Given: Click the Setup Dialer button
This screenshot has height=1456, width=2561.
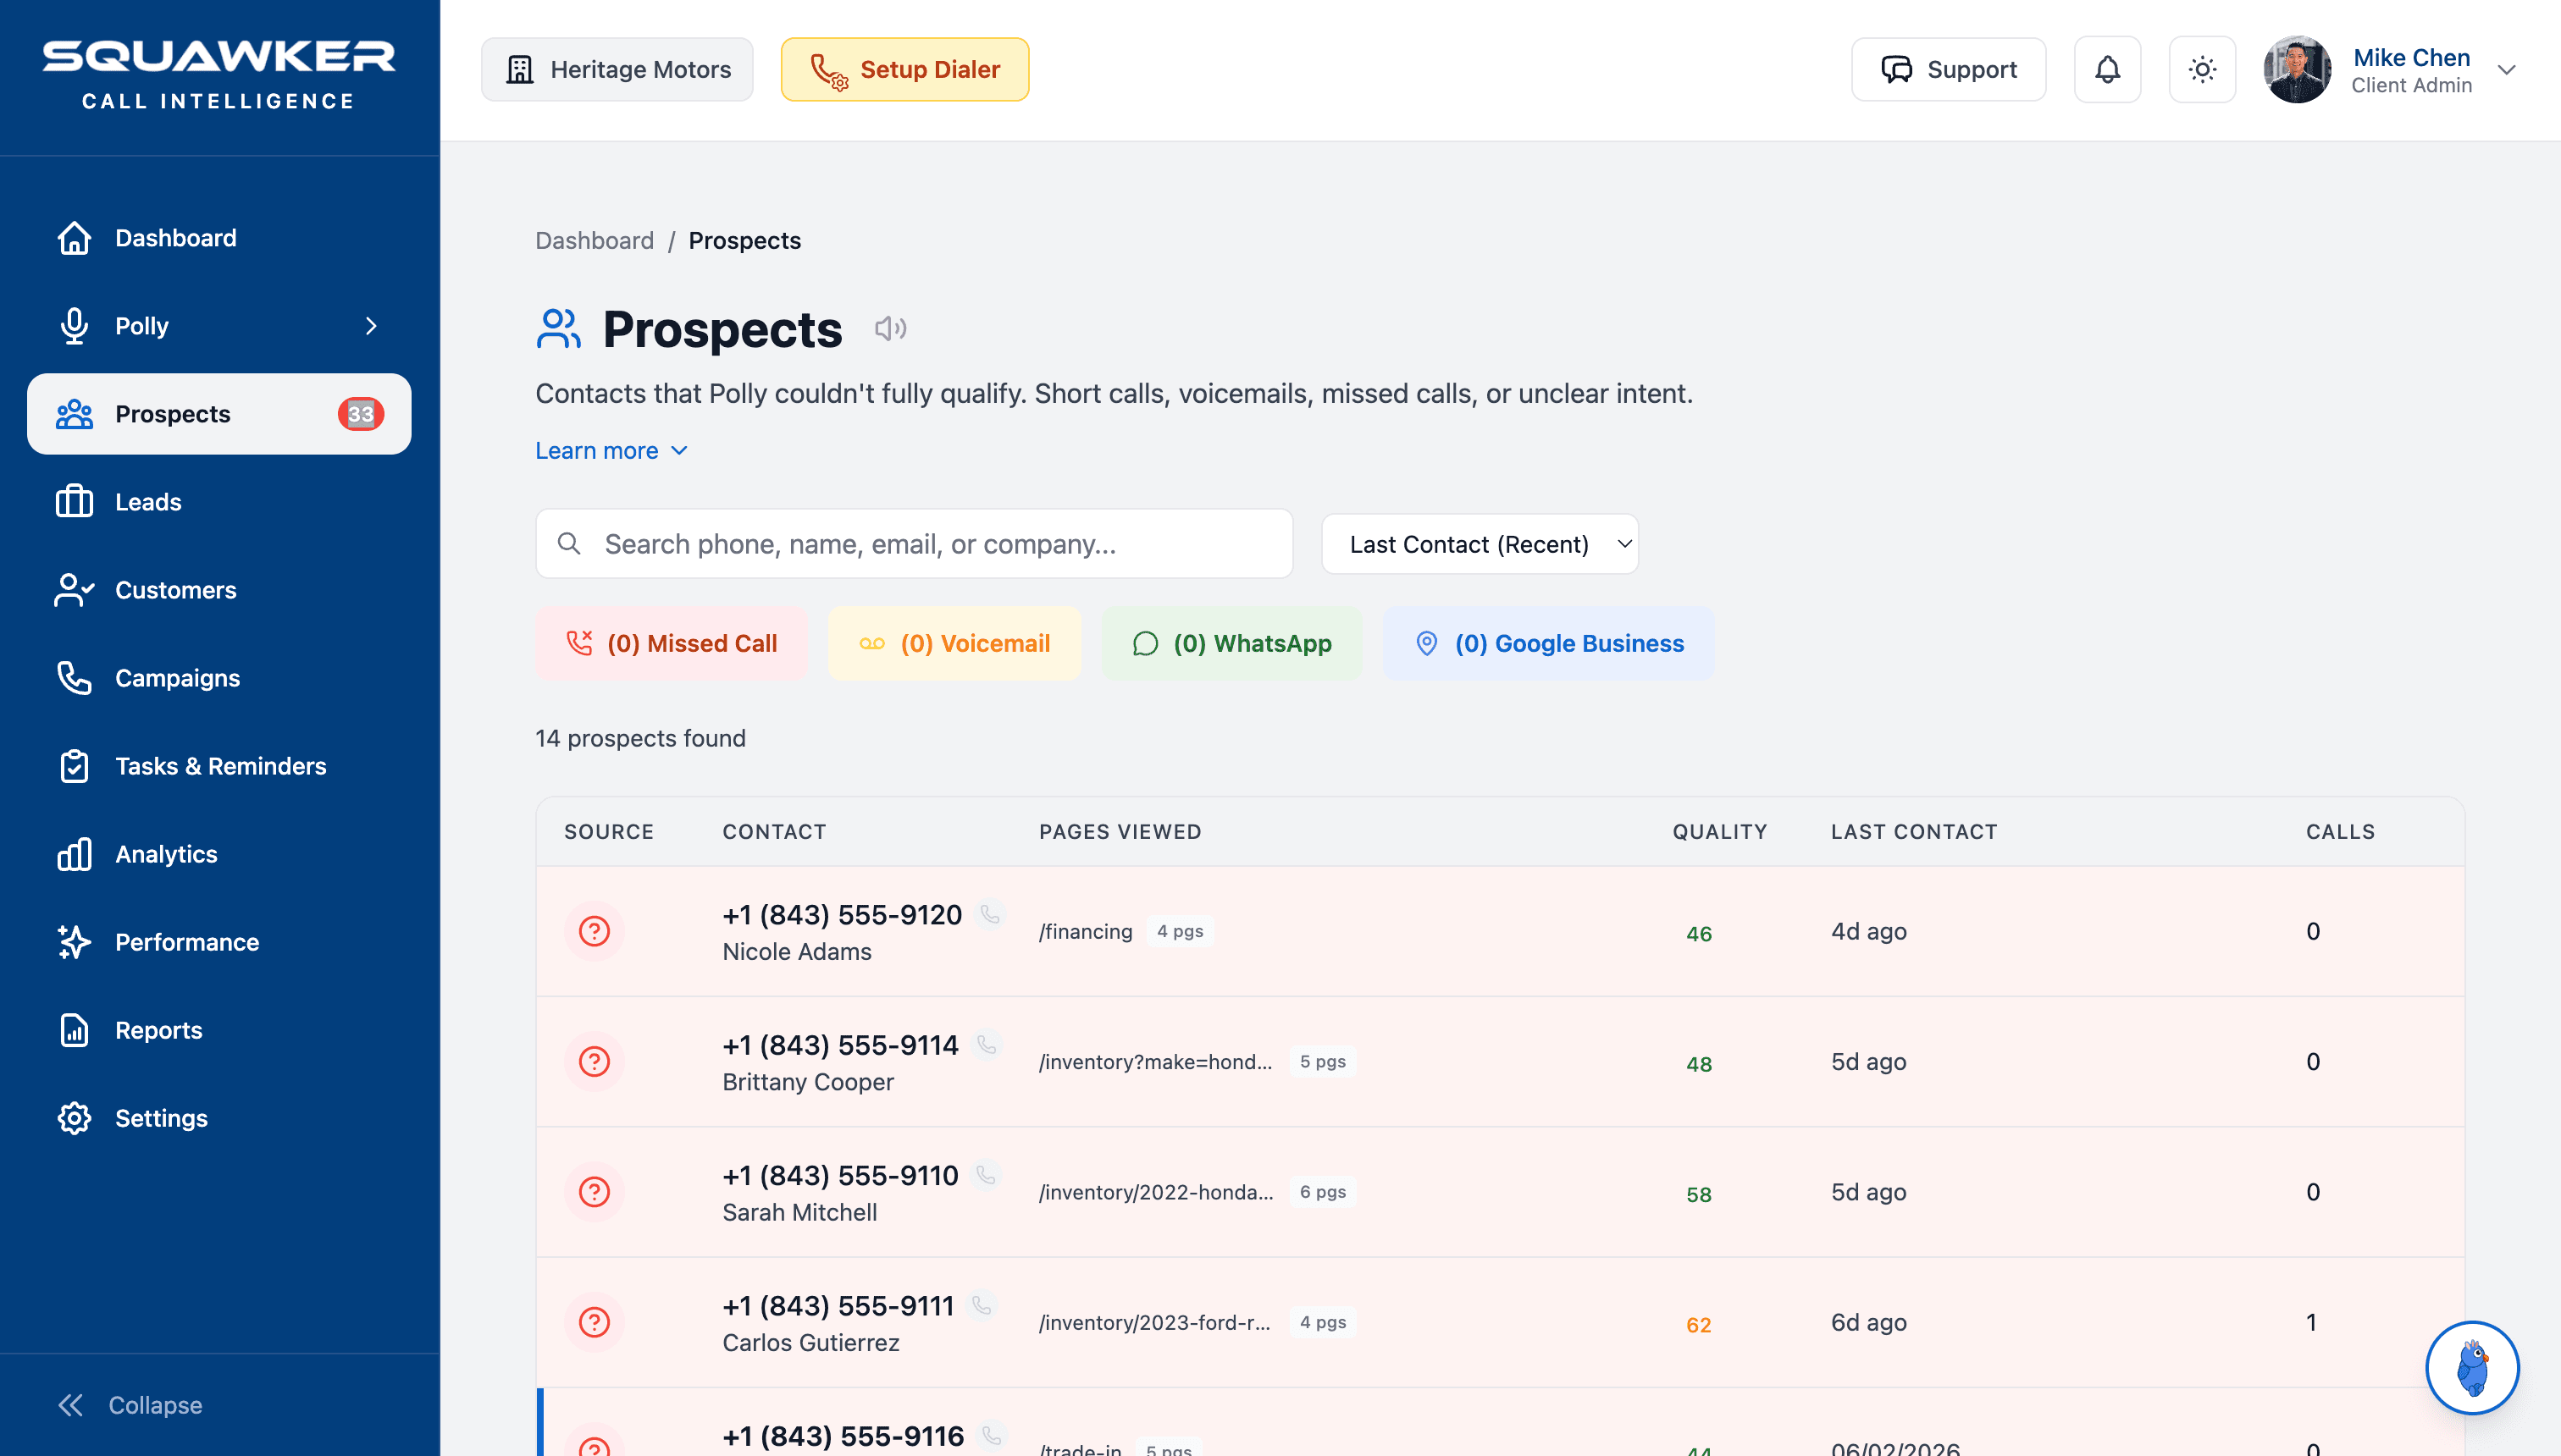Looking at the screenshot, I should (x=904, y=69).
